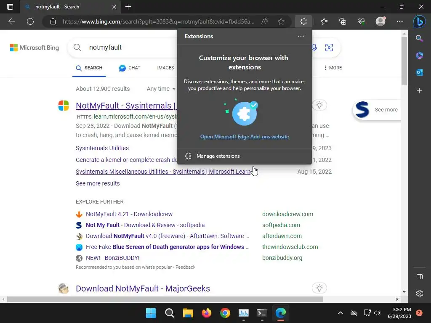Switch to the CHAT tab

130,68
